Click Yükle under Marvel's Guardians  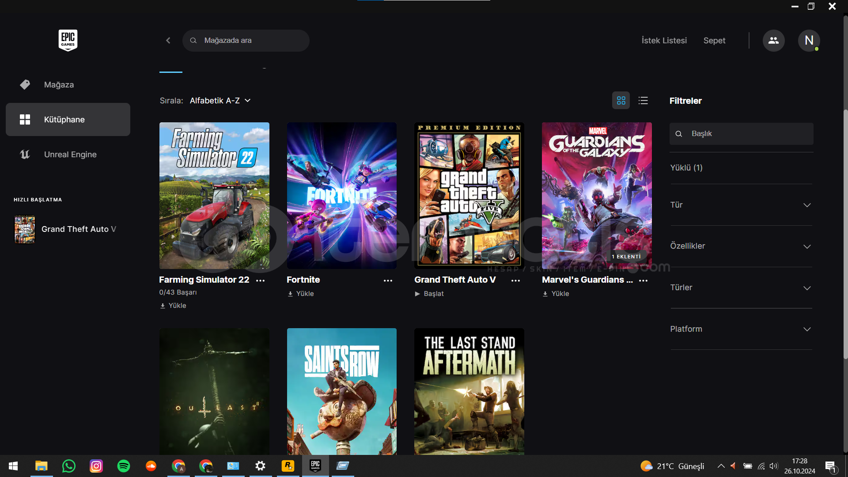[x=556, y=294]
